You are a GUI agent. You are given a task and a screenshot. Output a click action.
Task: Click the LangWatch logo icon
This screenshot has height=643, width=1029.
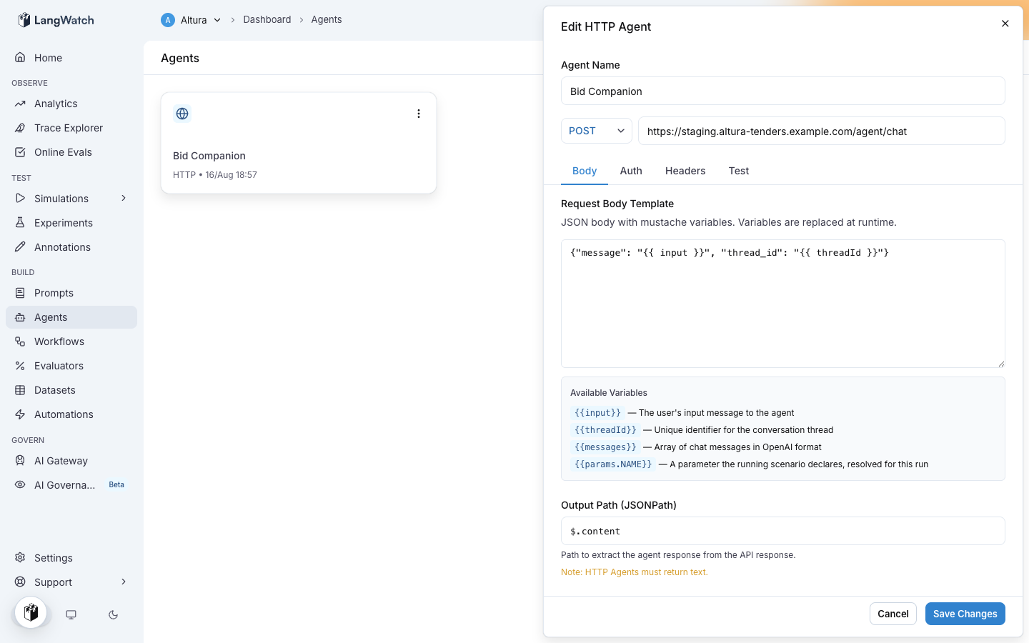24,20
